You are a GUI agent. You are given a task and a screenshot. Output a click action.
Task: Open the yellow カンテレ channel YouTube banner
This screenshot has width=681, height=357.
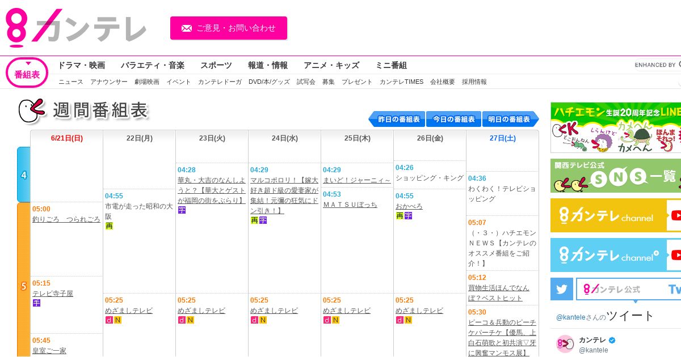(616, 215)
